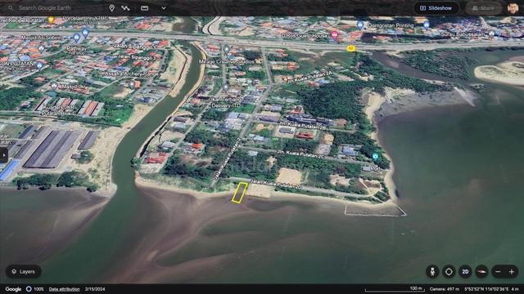
Task: Zoom out with the minus button
Action: 498,272
